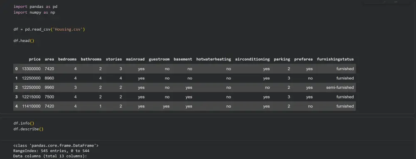416x159 pixels.
Task: Click the price cell 12215000
Action: pos(31,97)
